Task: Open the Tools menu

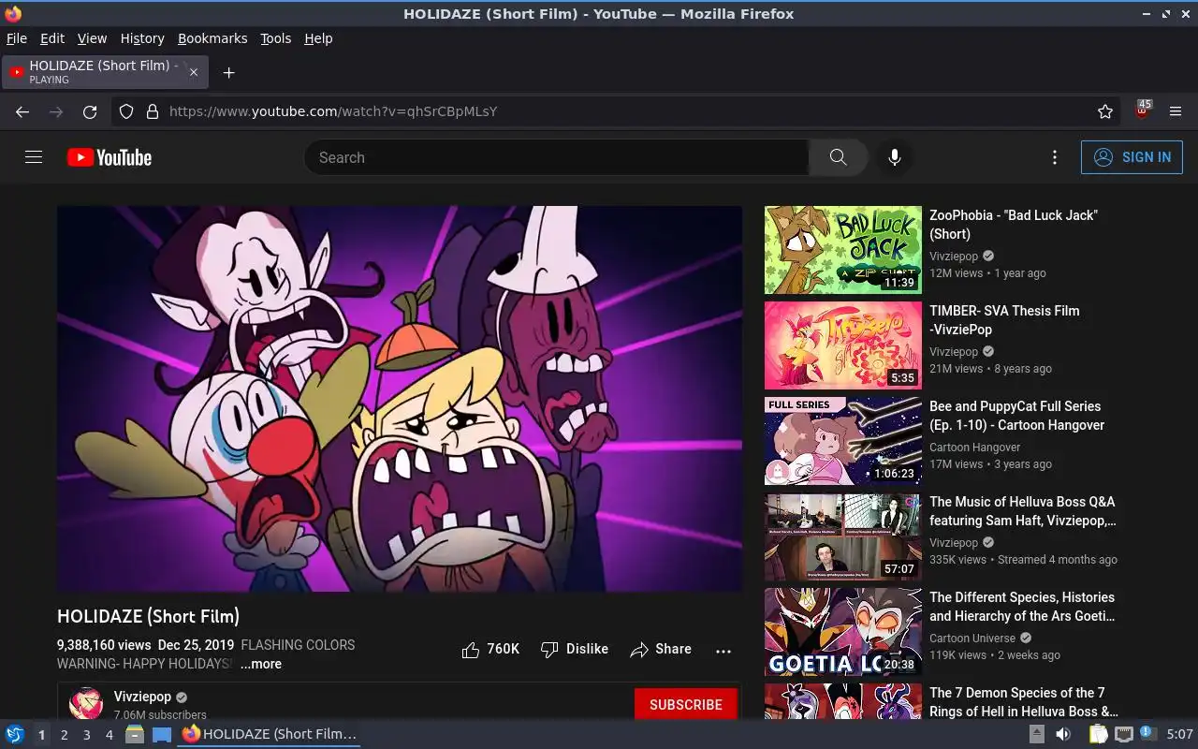Action: (x=276, y=38)
